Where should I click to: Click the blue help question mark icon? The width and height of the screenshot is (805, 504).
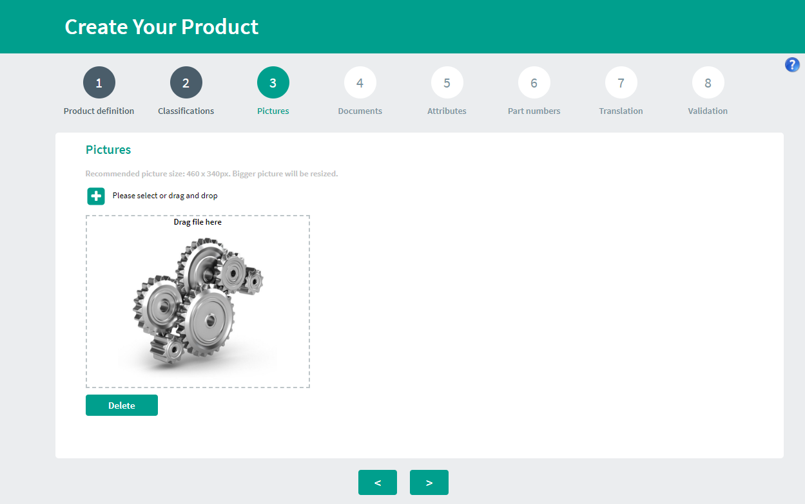(792, 64)
